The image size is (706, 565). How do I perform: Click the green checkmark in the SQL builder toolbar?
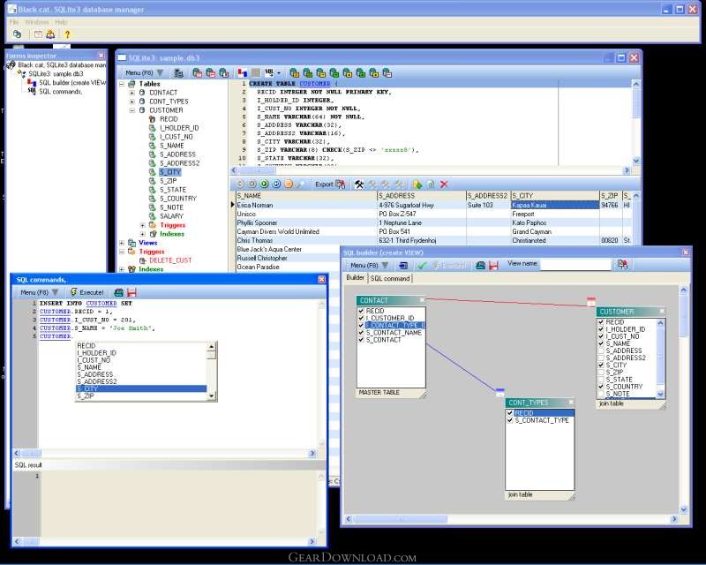pyautogui.click(x=422, y=265)
